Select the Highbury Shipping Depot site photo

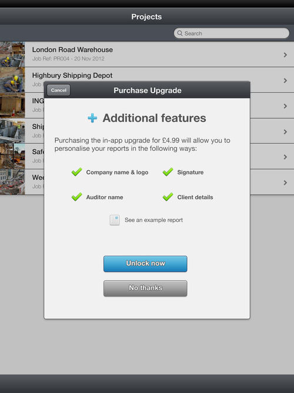click(12, 80)
